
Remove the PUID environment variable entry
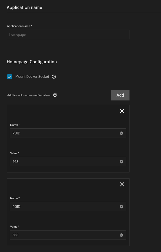pyautogui.click(x=122, y=111)
